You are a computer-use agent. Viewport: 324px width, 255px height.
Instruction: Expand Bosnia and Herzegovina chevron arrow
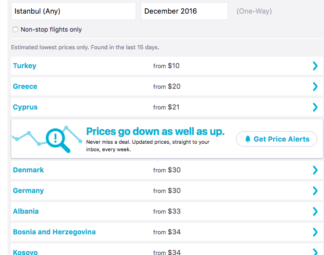click(315, 232)
